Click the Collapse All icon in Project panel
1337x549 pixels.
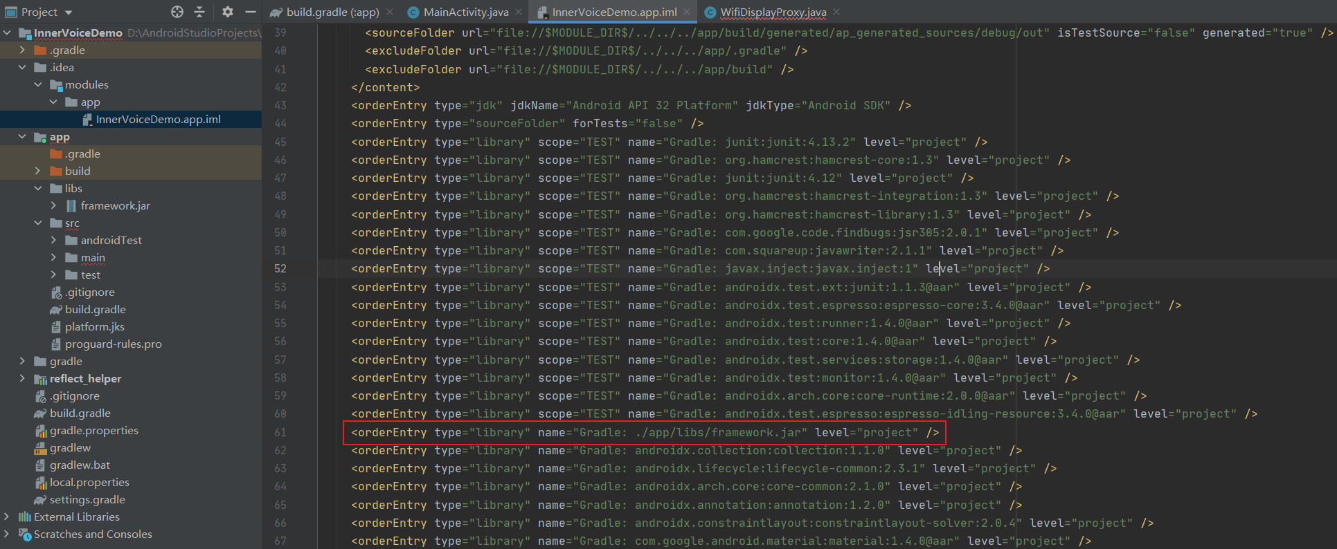point(199,12)
